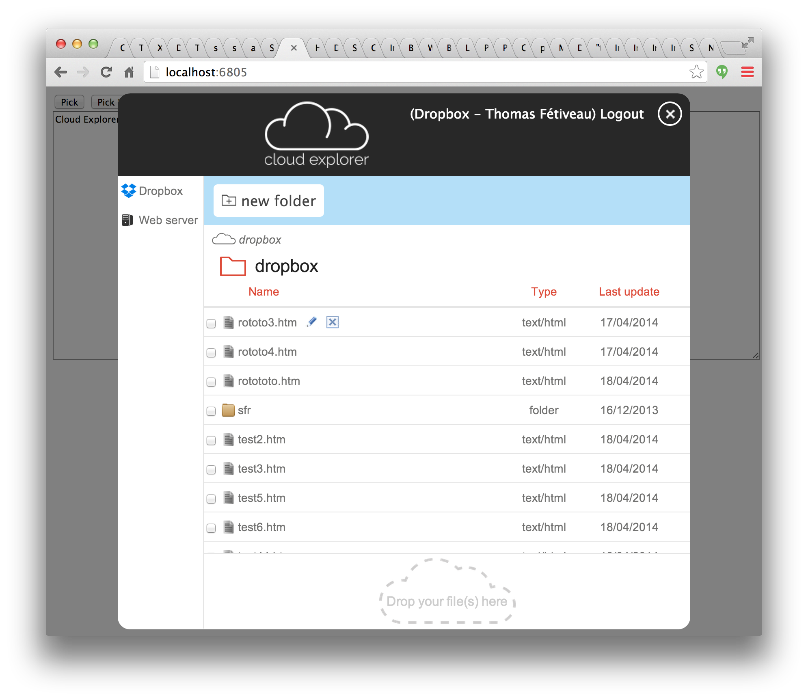
Task: Open Chrome hamburger menu
Action: 747,72
